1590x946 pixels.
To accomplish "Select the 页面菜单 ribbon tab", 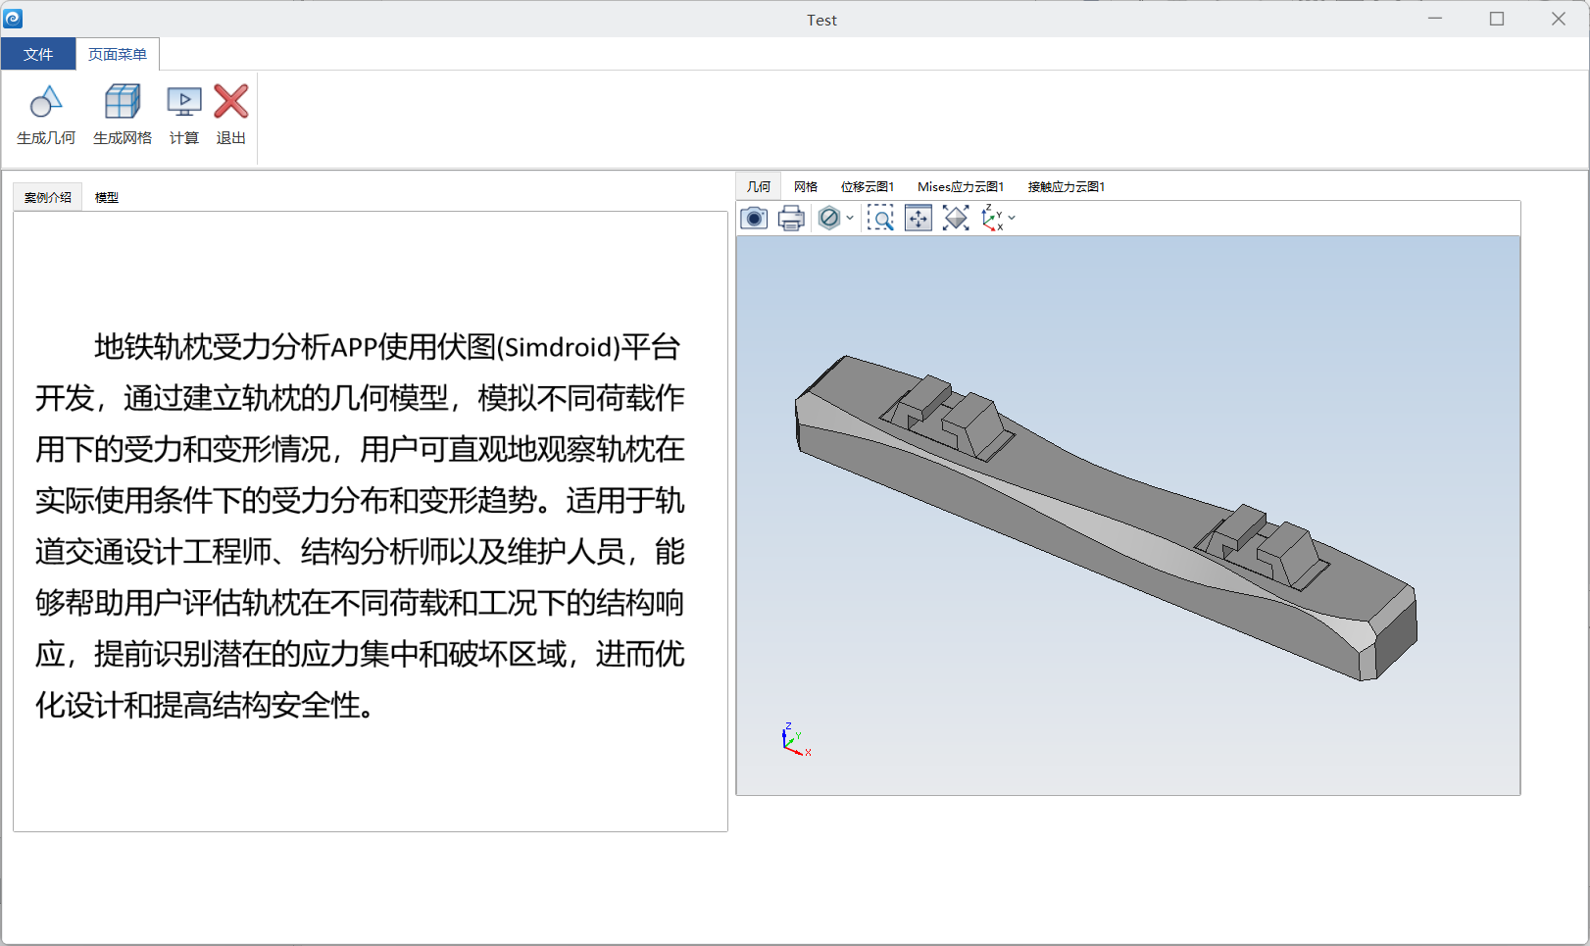I will coord(118,54).
